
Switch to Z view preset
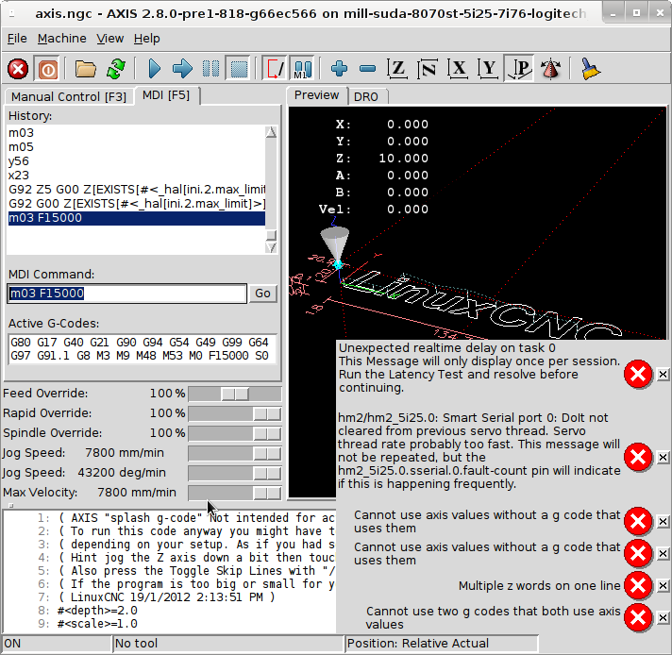point(397,69)
